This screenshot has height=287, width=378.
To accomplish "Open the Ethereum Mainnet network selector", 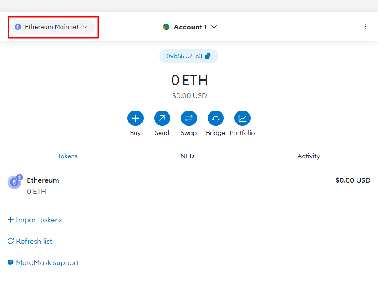I will tap(53, 27).
